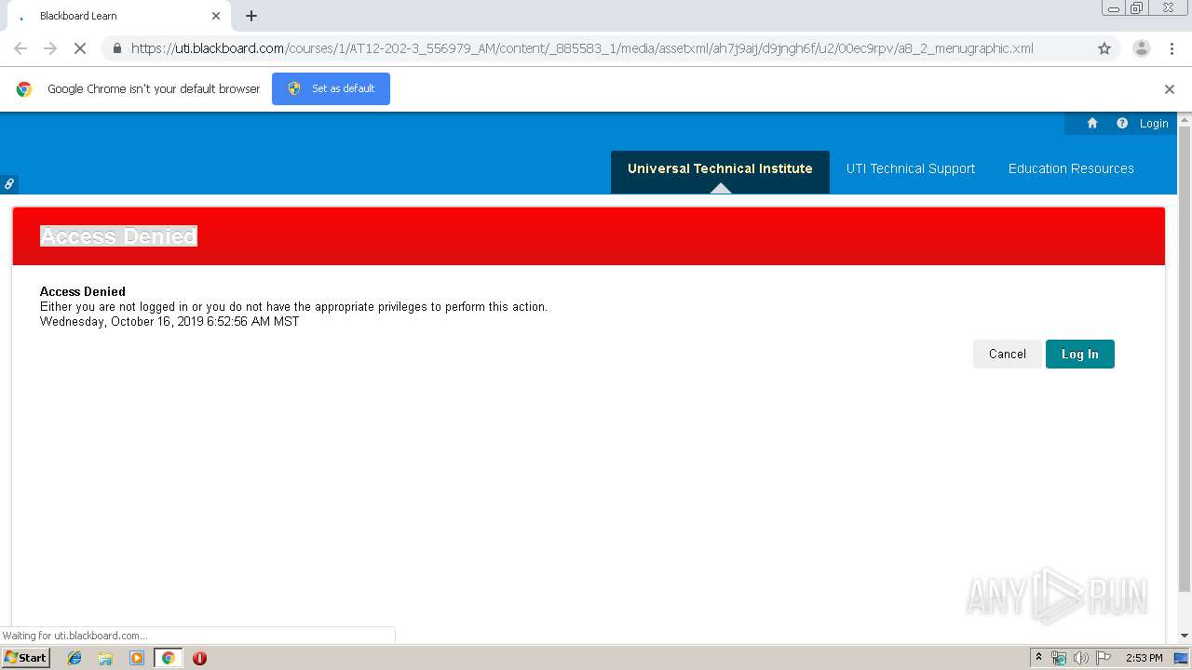The image size is (1192, 670).
Task: Launch Internet Explorer from taskbar
Action: [x=74, y=658]
